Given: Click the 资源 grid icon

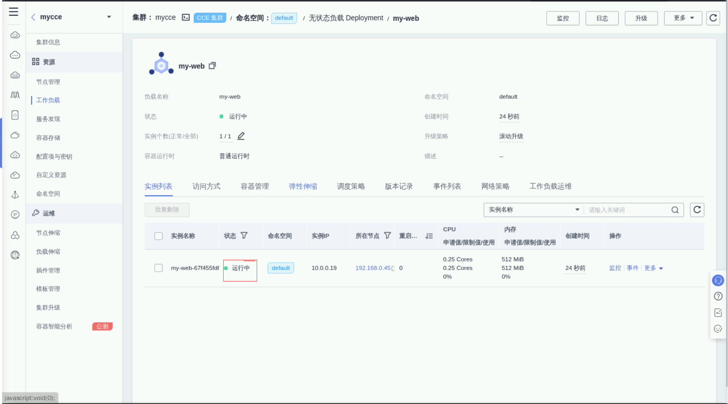Looking at the screenshot, I should click(x=36, y=62).
